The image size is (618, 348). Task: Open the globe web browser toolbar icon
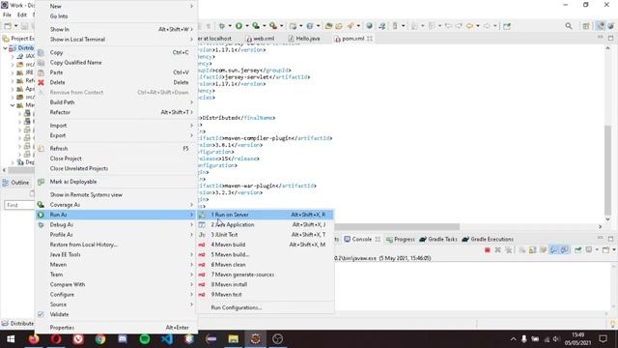[x=369, y=26]
